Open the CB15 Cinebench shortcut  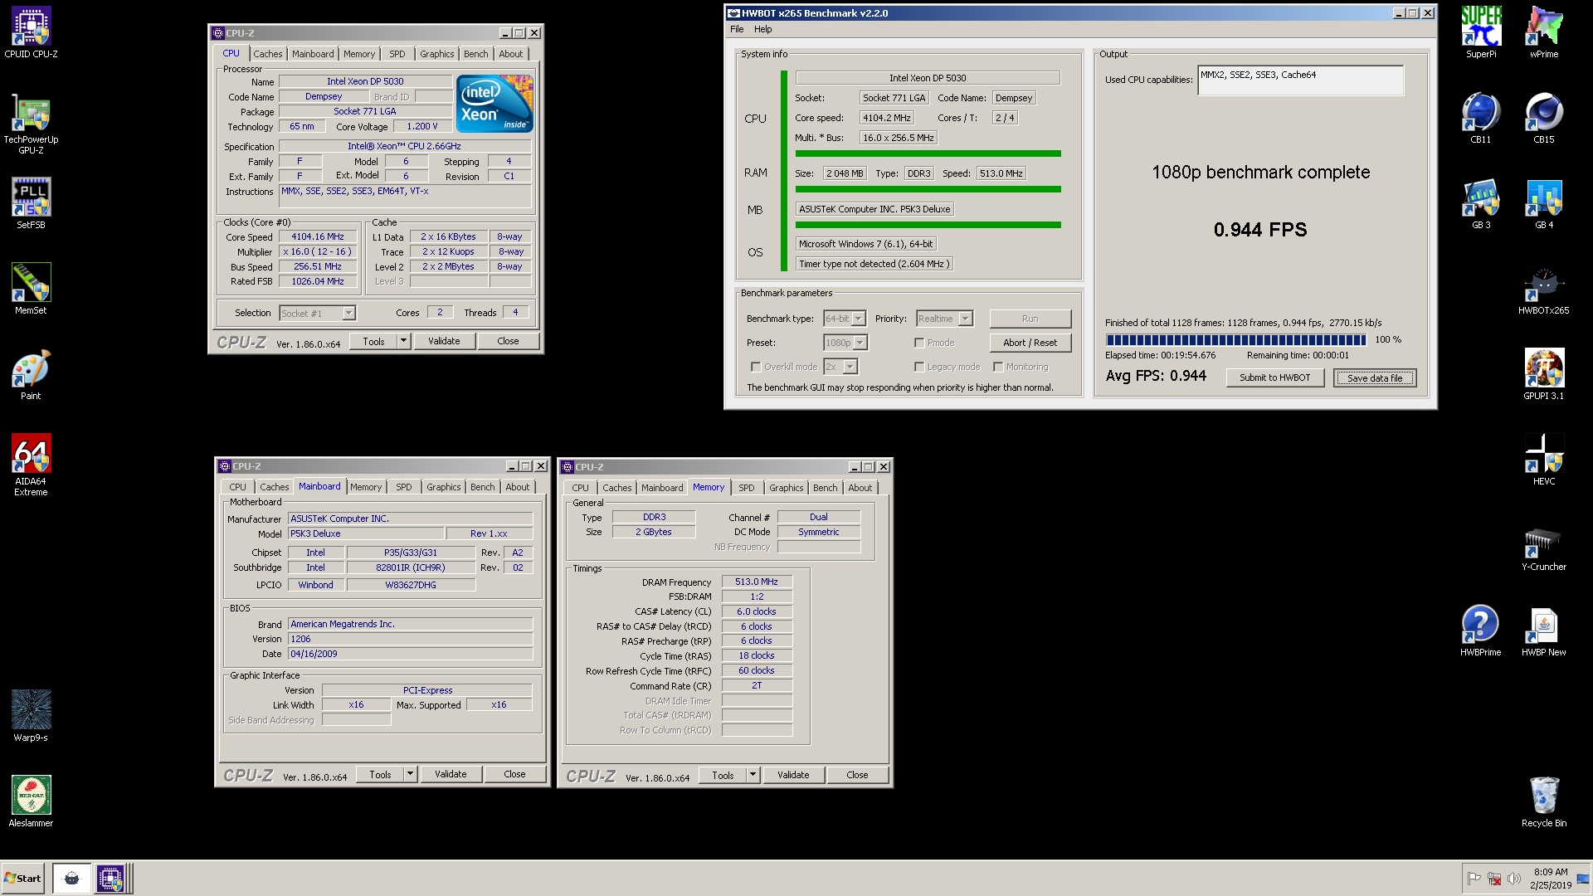click(x=1544, y=118)
